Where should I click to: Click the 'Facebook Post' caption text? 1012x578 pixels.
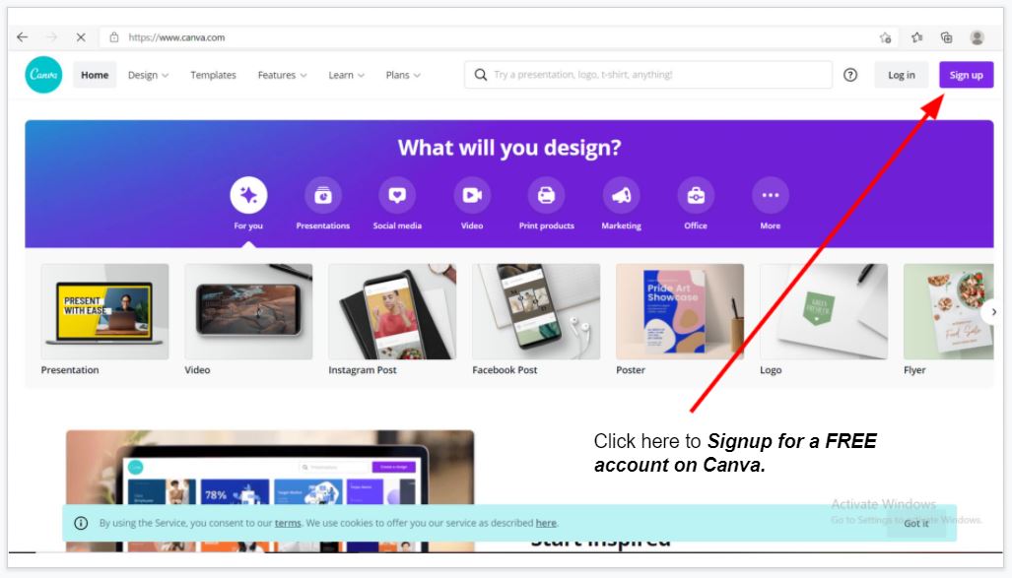pos(505,370)
